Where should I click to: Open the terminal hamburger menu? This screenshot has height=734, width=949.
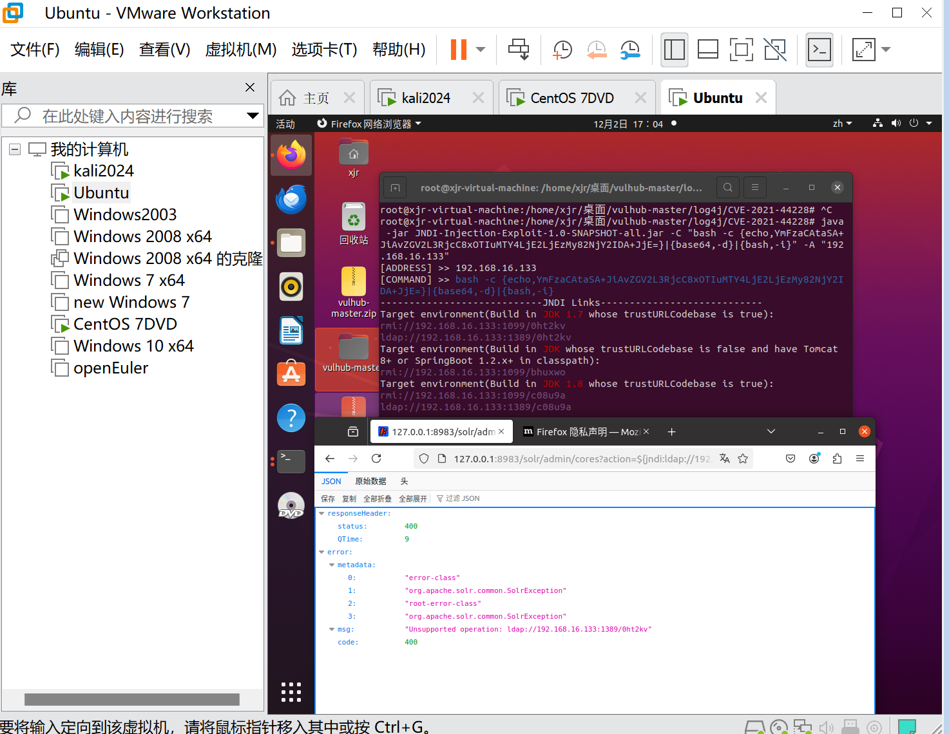tap(754, 187)
